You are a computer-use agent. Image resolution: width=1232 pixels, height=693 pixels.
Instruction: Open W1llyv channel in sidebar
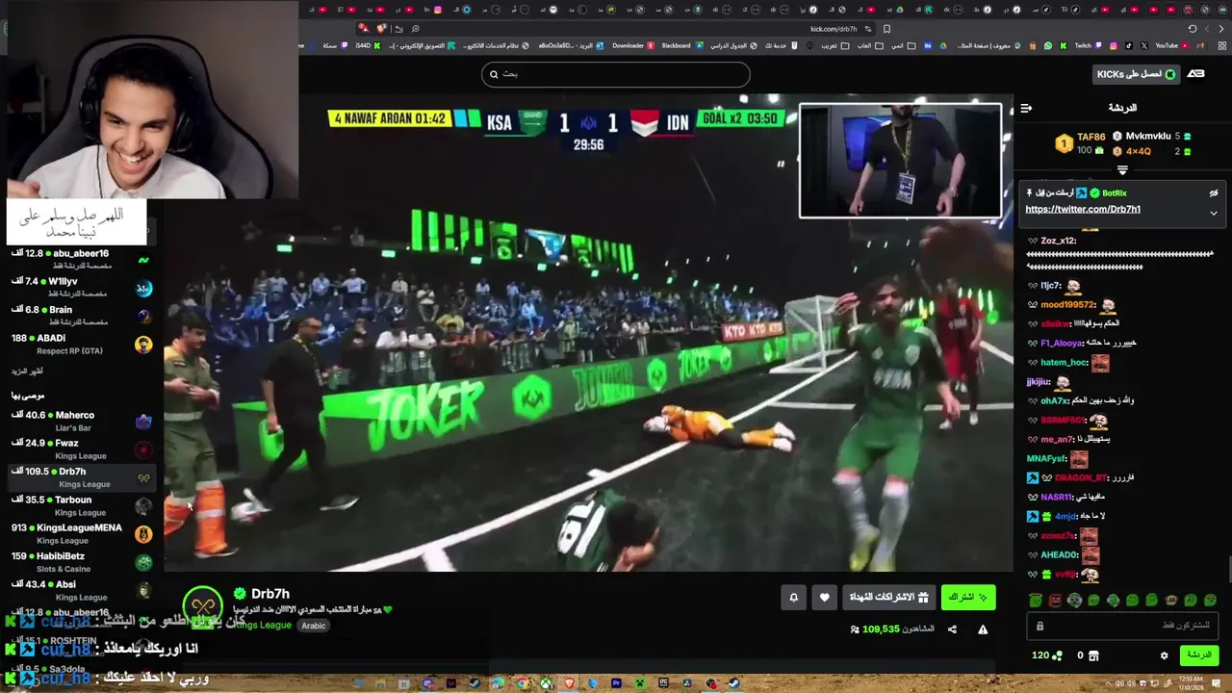tap(81, 287)
